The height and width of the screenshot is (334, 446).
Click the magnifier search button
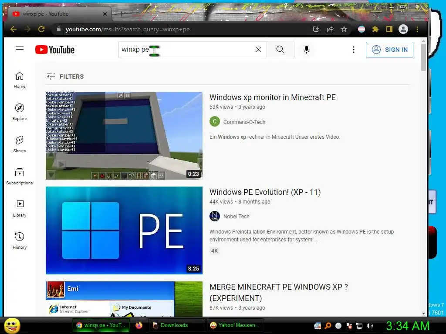[280, 50]
